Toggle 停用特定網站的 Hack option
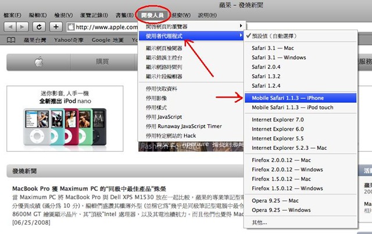372x234 pixels. pos(191,136)
